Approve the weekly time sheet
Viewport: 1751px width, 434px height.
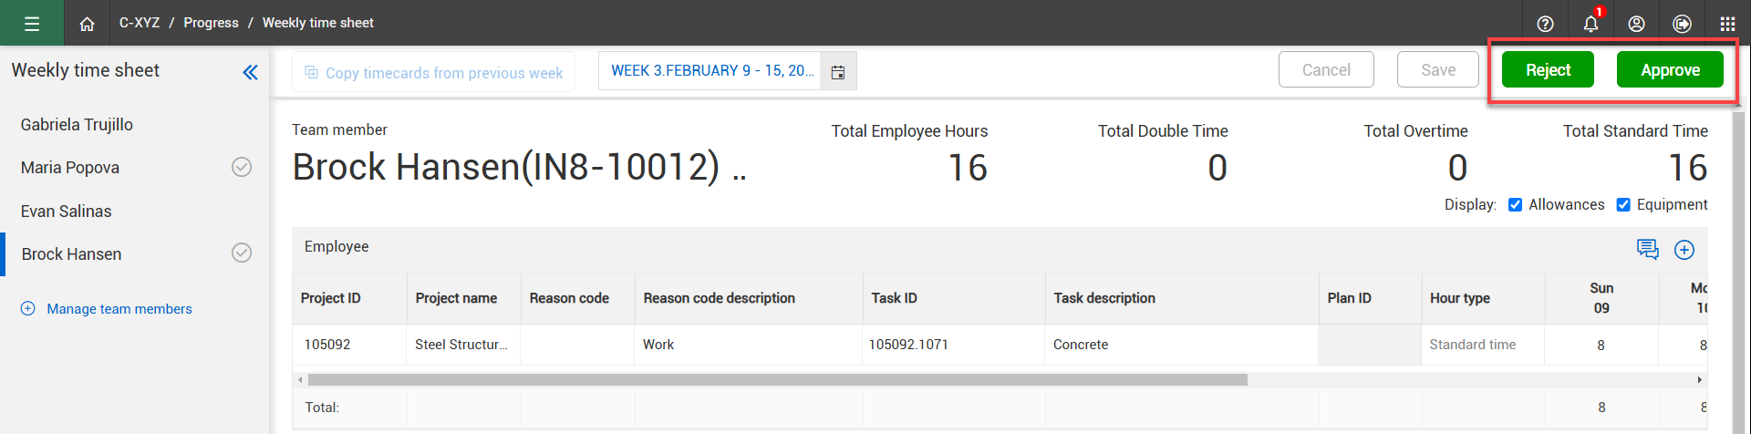[x=1669, y=70]
